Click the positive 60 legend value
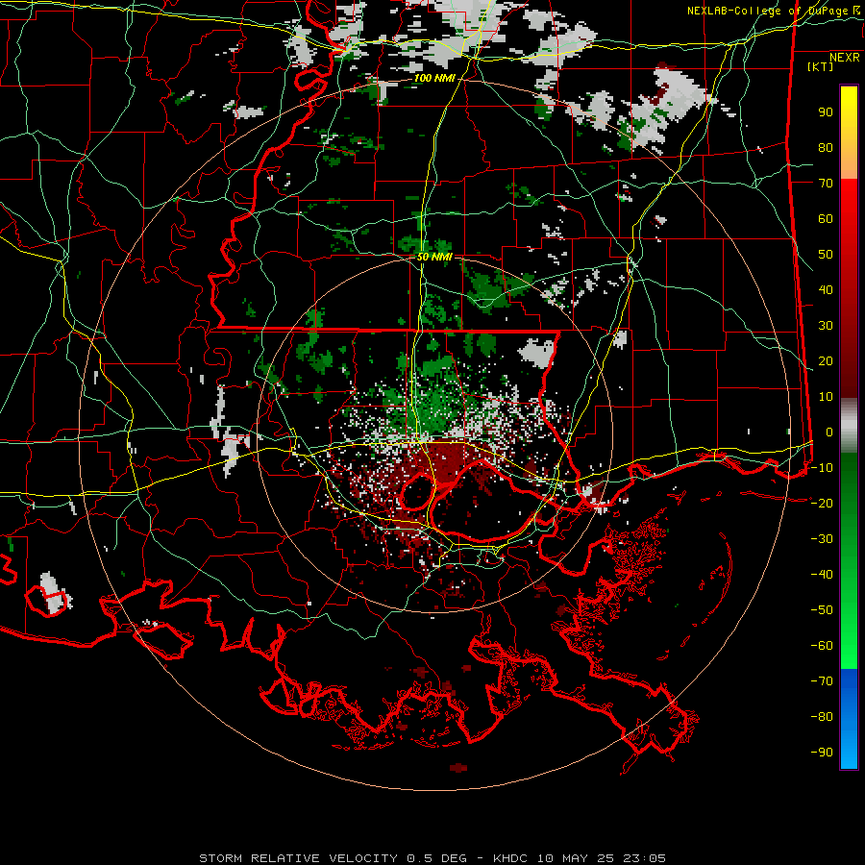The image size is (865, 865). pos(826,219)
